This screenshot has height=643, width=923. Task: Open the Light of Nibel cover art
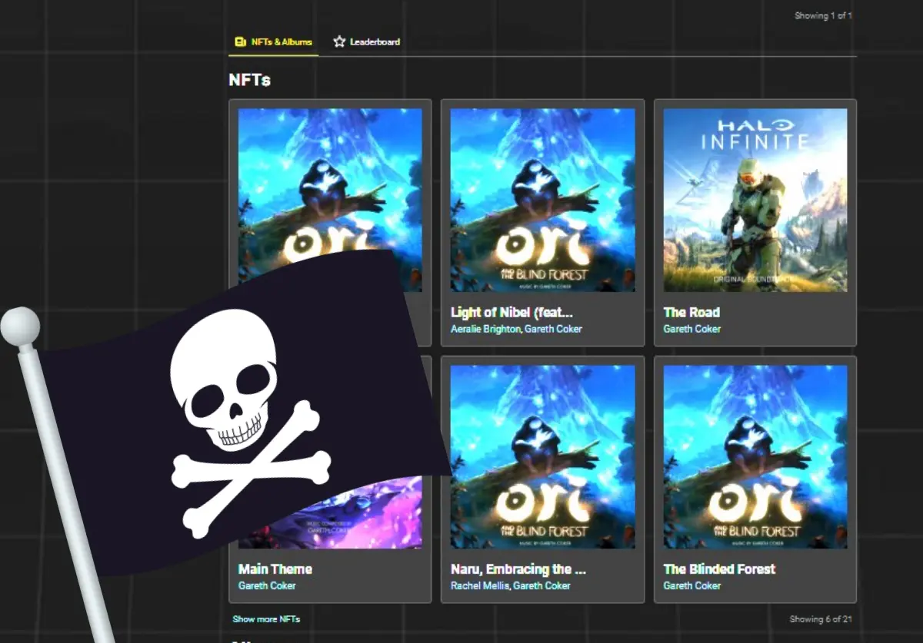(542, 200)
